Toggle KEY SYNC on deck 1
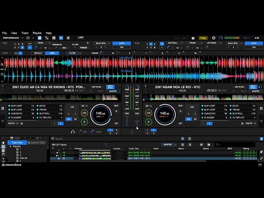Screen dimensions: 264x198 click(x=97, y=87)
